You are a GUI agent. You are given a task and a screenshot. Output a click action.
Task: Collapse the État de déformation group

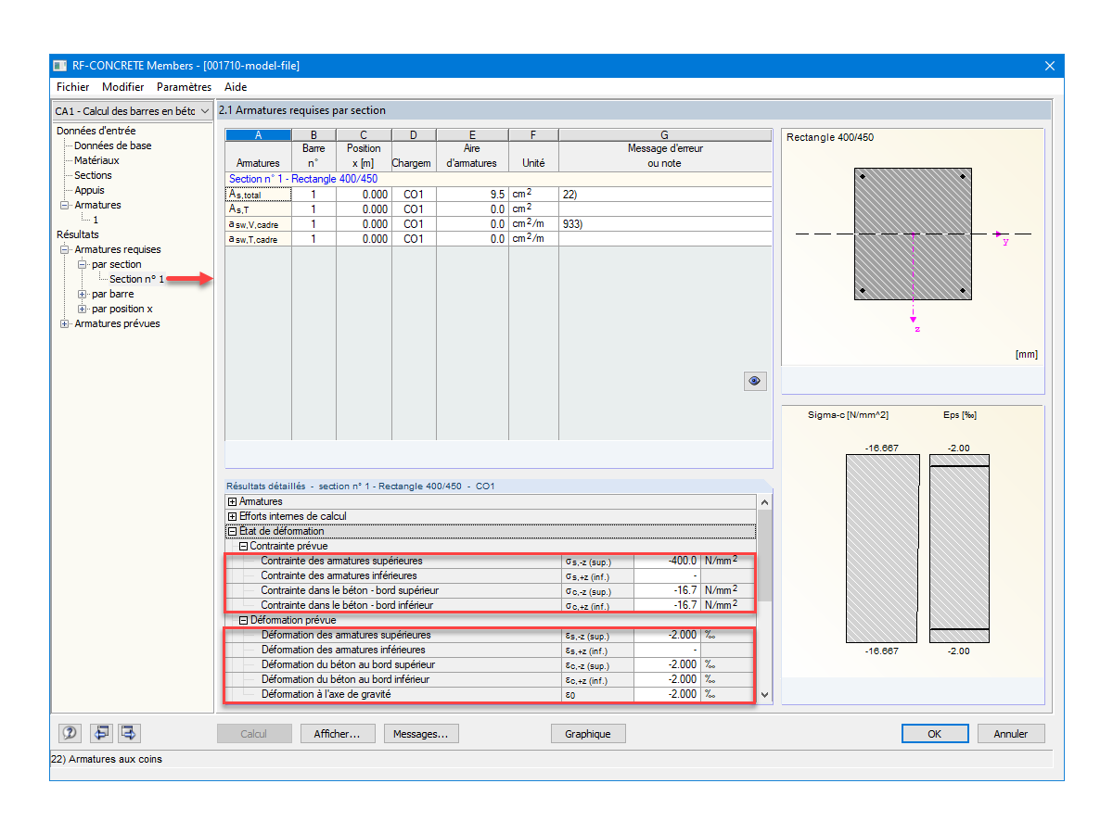pyautogui.click(x=233, y=531)
